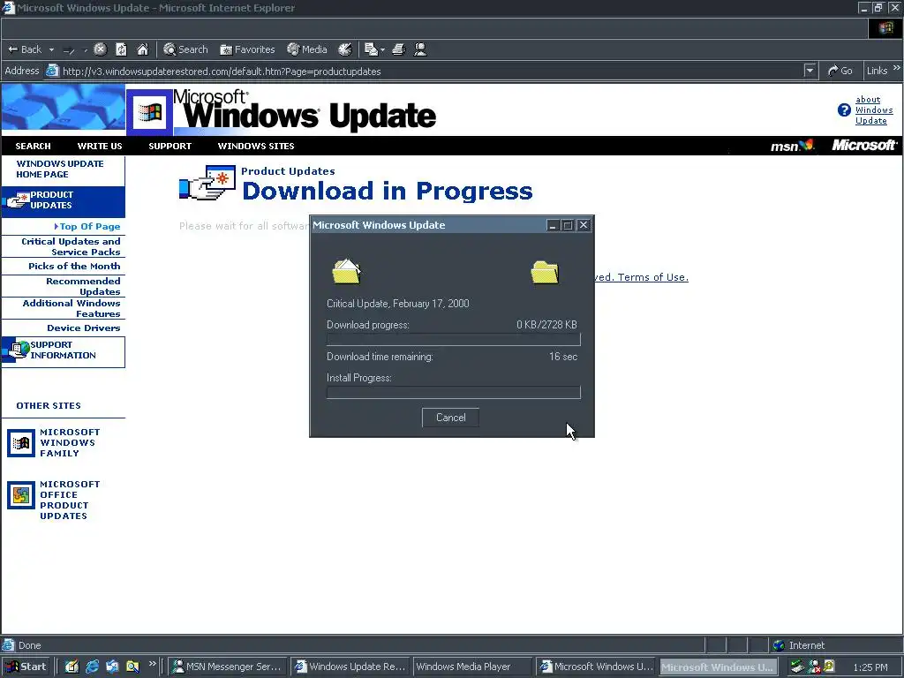Select SUPPORT in the black navigation bar
This screenshot has height=678, width=904.
click(x=170, y=147)
